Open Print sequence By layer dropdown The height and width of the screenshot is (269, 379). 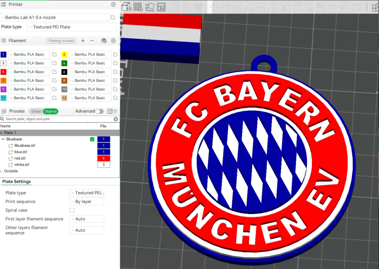pos(87,202)
